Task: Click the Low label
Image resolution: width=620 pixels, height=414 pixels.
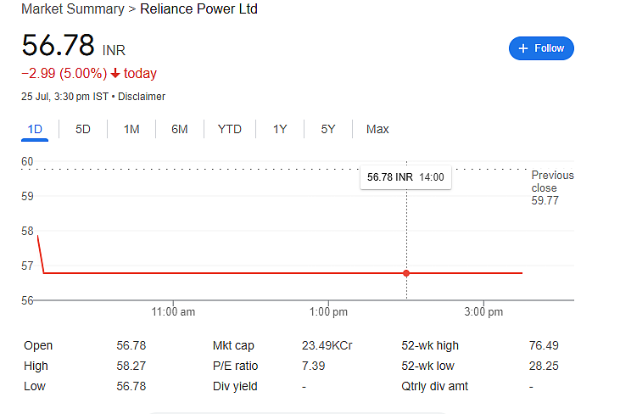Action: click(35, 386)
